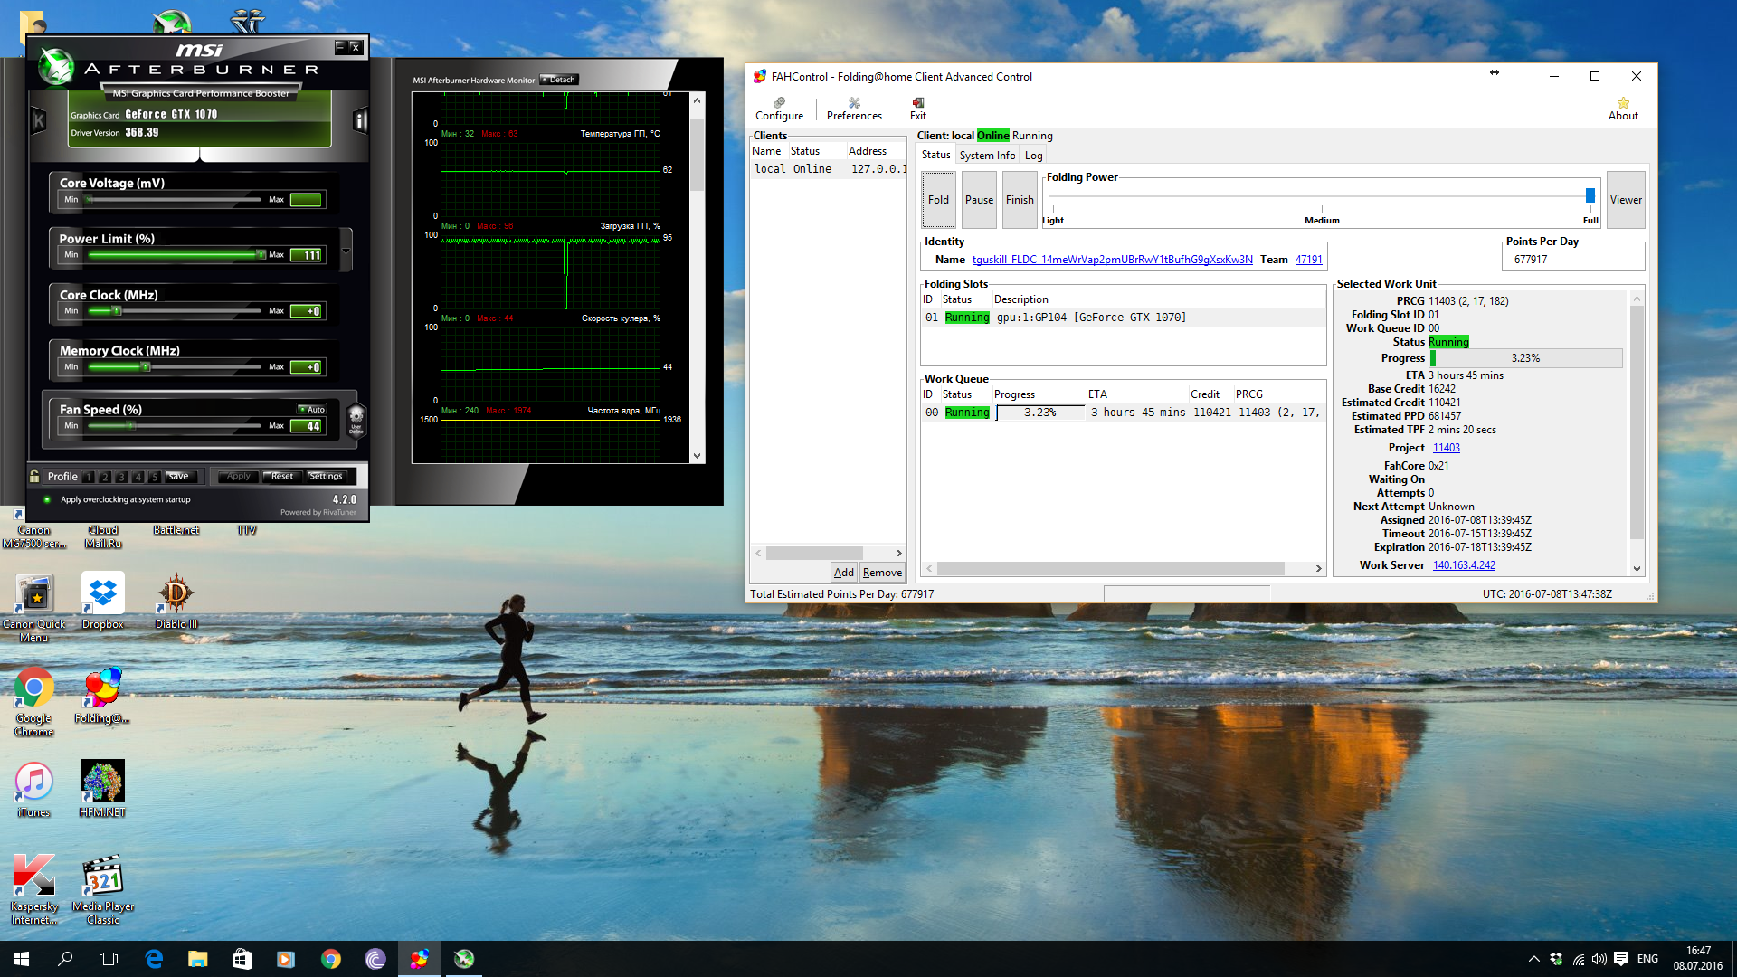This screenshot has height=977, width=1737.
Task: Switch to the Log tab
Action: point(1033,156)
